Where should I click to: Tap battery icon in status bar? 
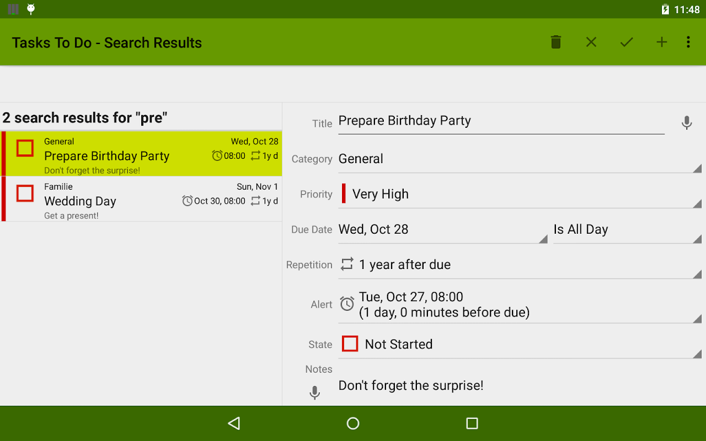coord(665,9)
